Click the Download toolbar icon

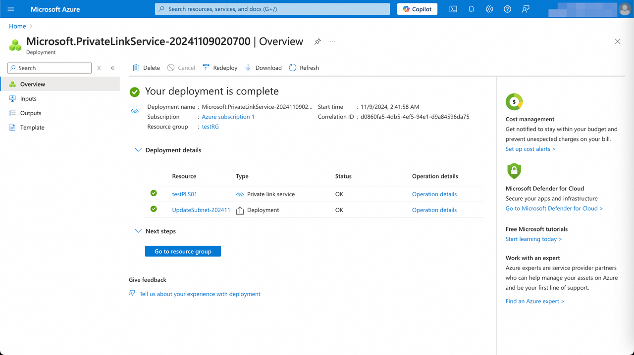pyautogui.click(x=263, y=68)
